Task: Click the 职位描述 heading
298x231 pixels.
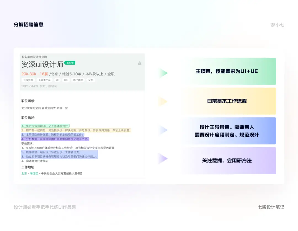Action: pos(28,118)
